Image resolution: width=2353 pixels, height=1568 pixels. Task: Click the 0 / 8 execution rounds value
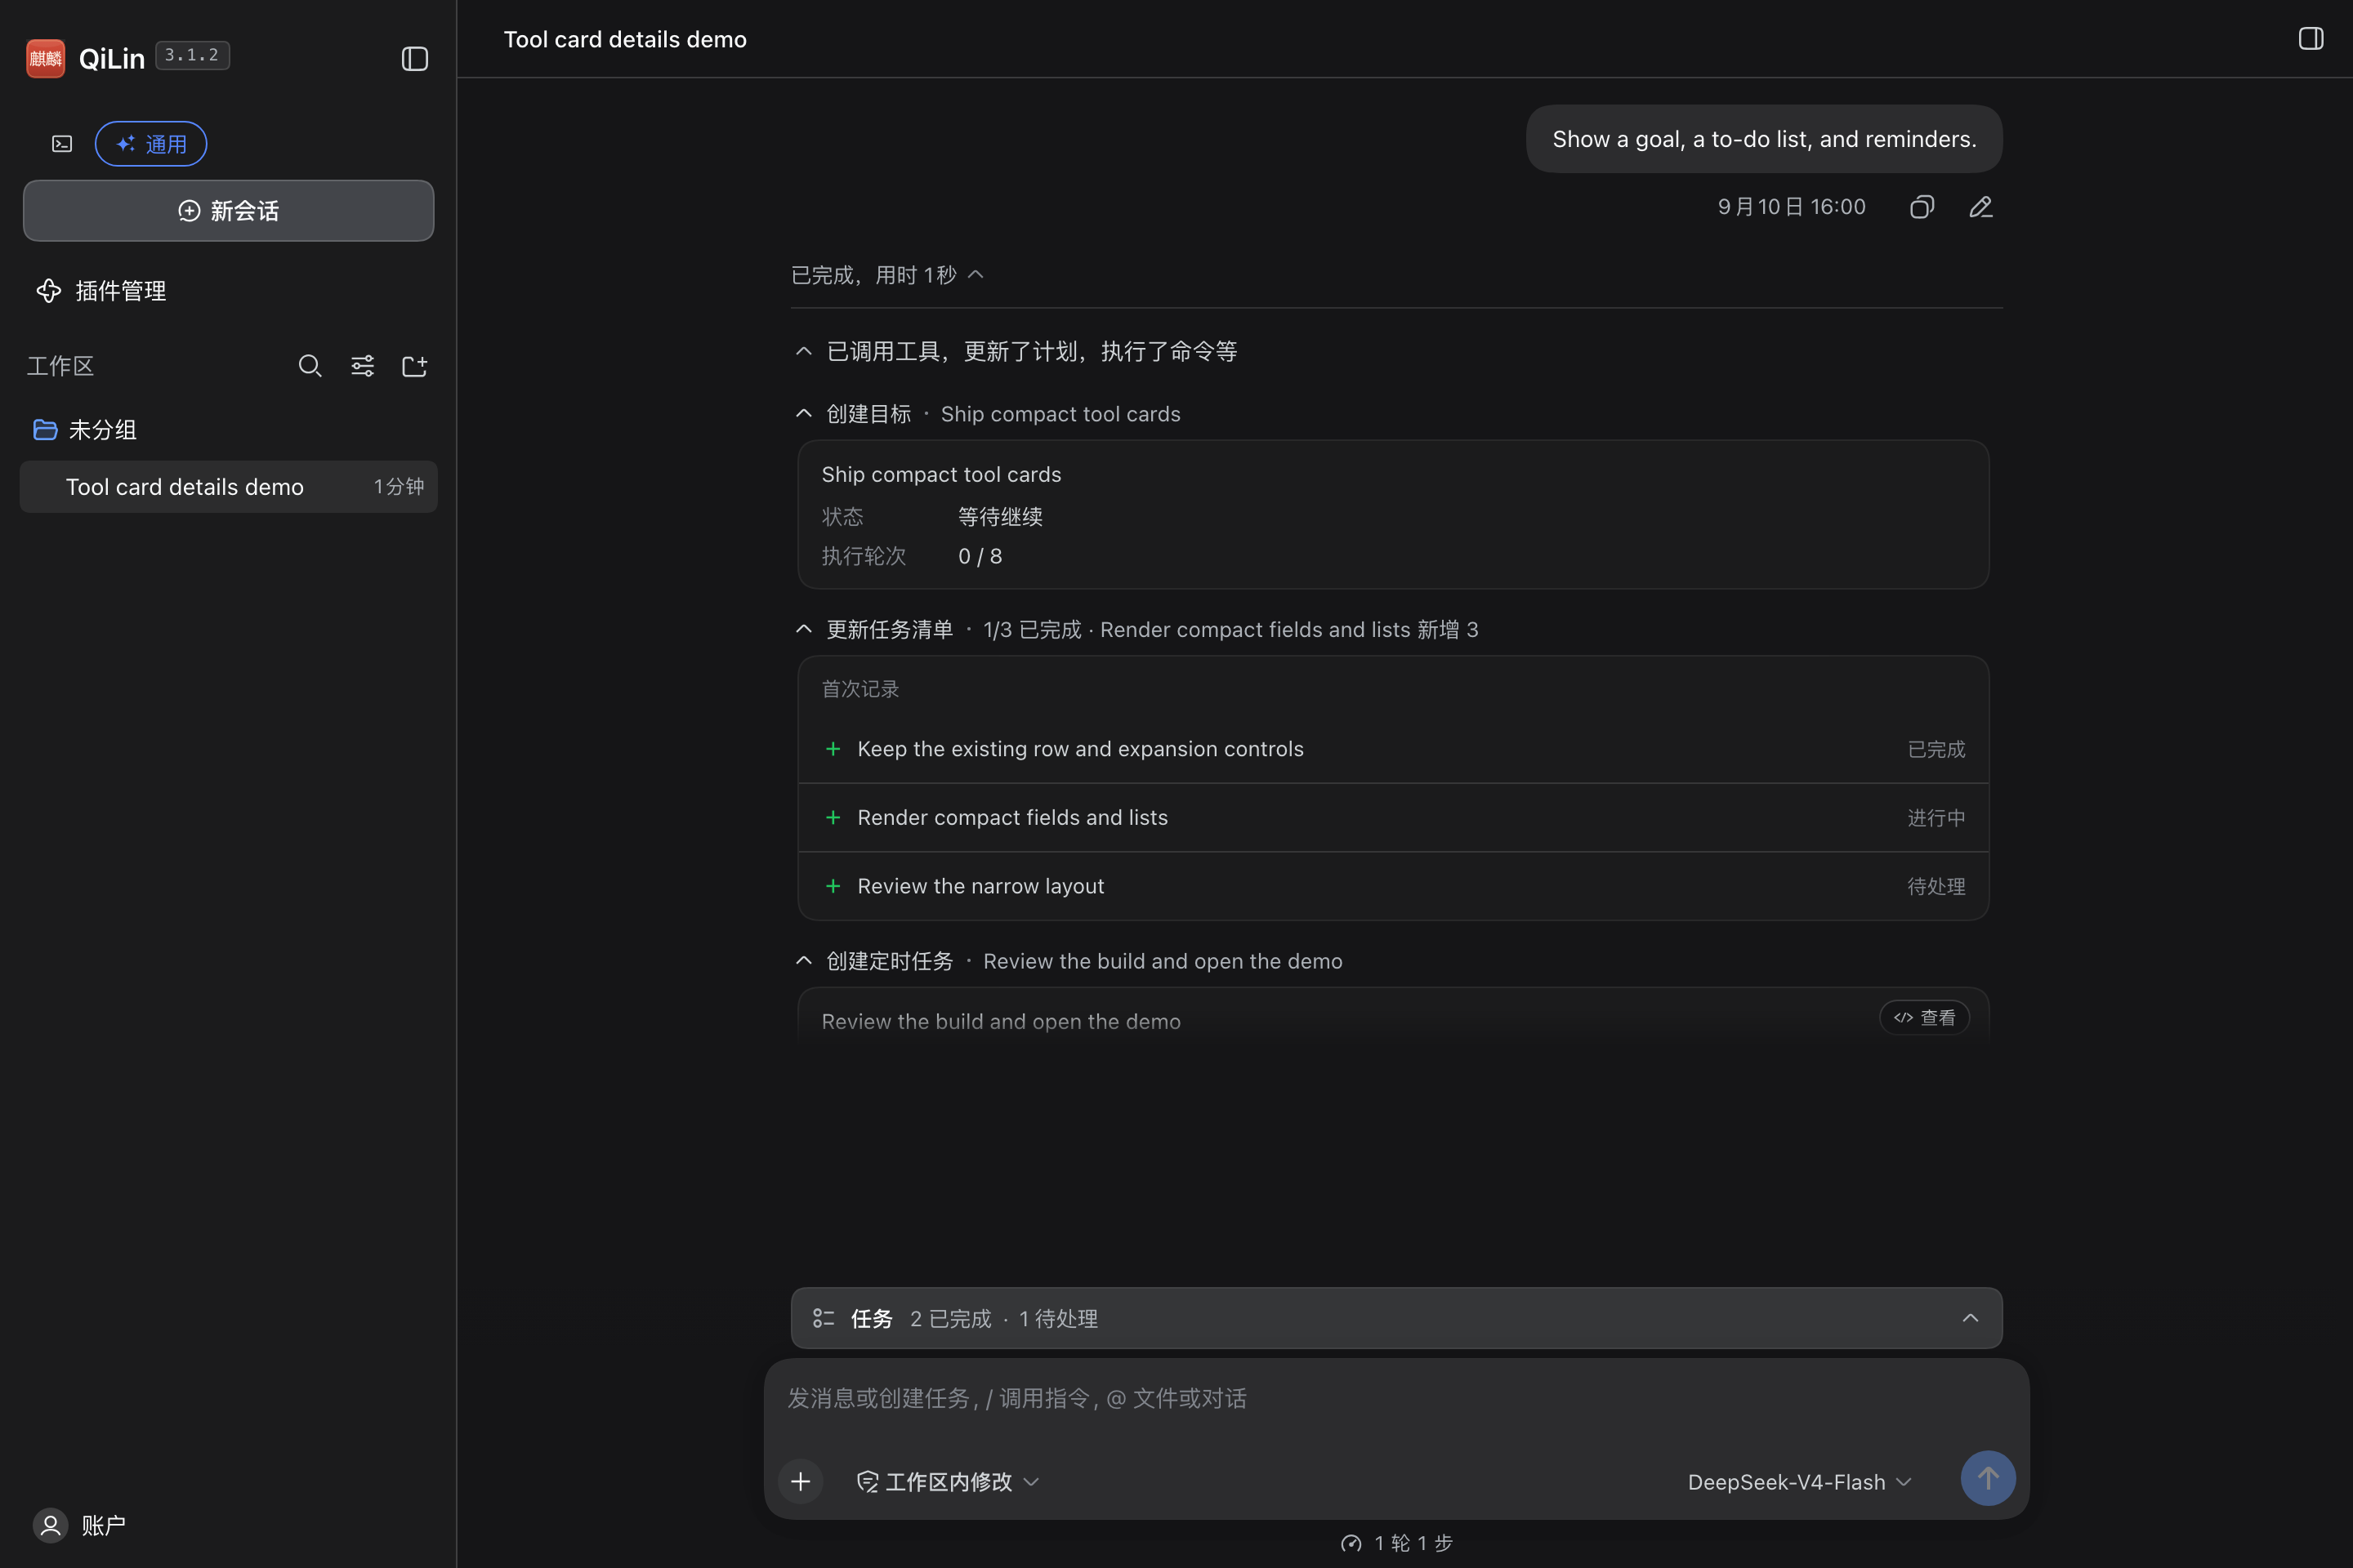coord(980,556)
